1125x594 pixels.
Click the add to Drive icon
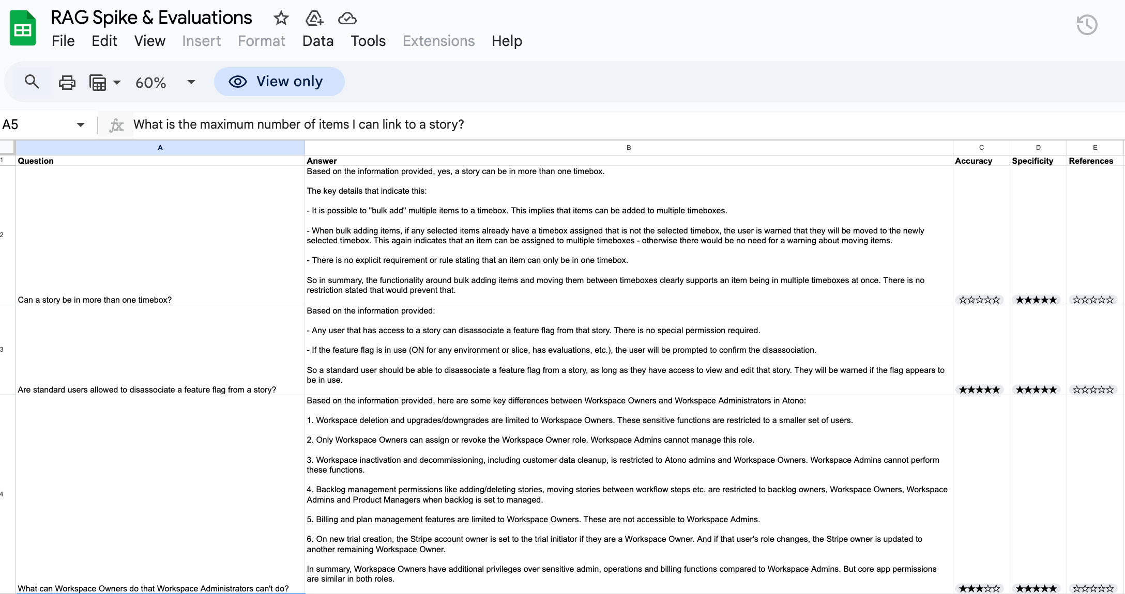(314, 19)
